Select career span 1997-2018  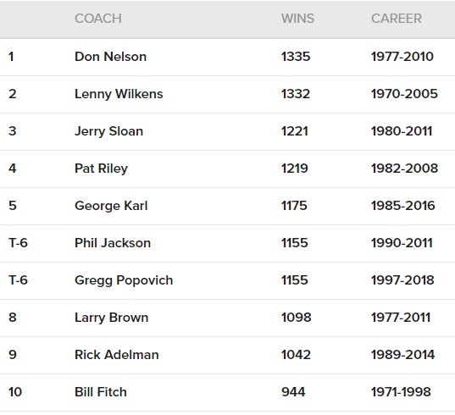402,280
